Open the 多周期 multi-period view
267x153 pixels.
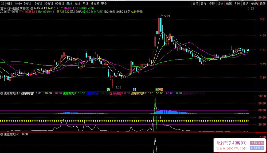coord(95,3)
